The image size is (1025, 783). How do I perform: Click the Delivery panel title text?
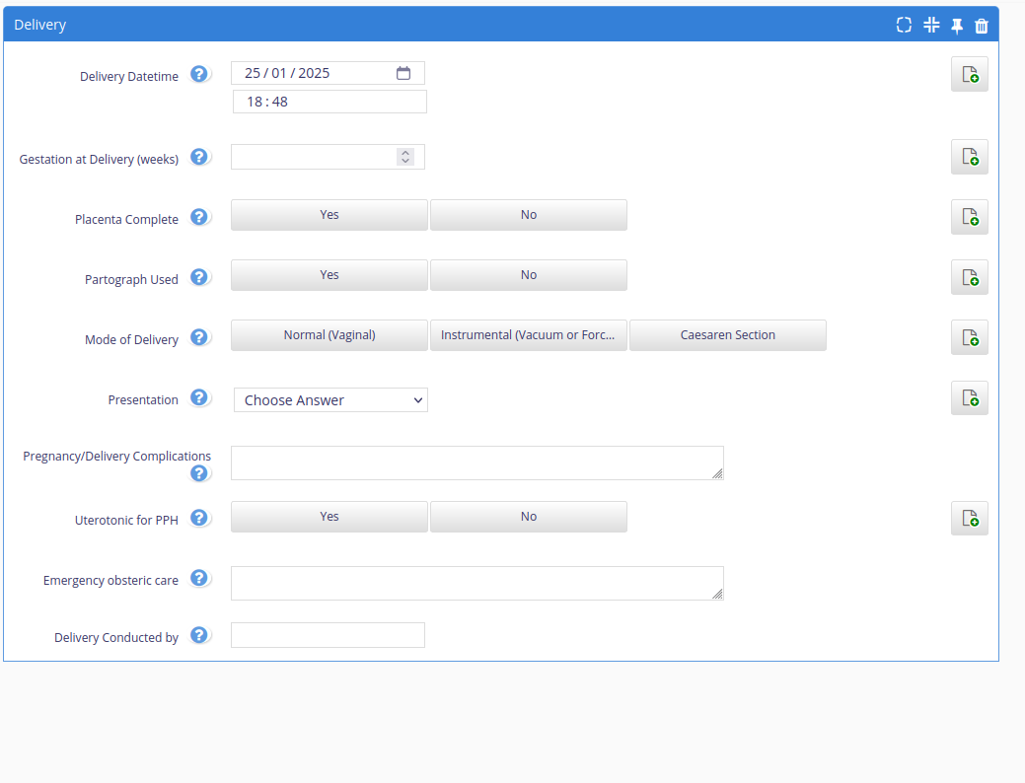(x=39, y=25)
